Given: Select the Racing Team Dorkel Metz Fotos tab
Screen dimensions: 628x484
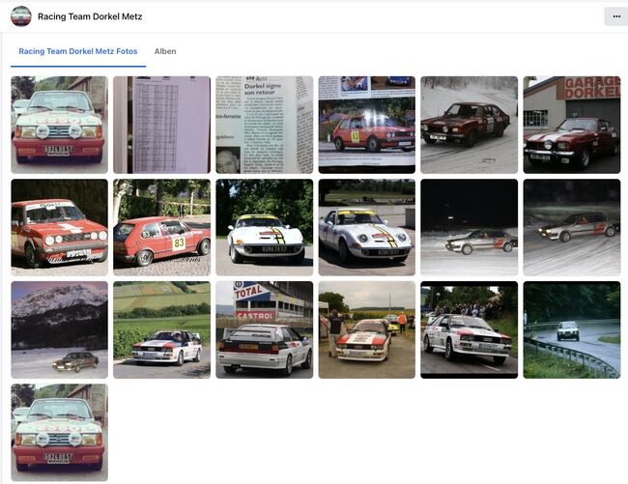Looking at the screenshot, I should coord(78,51).
